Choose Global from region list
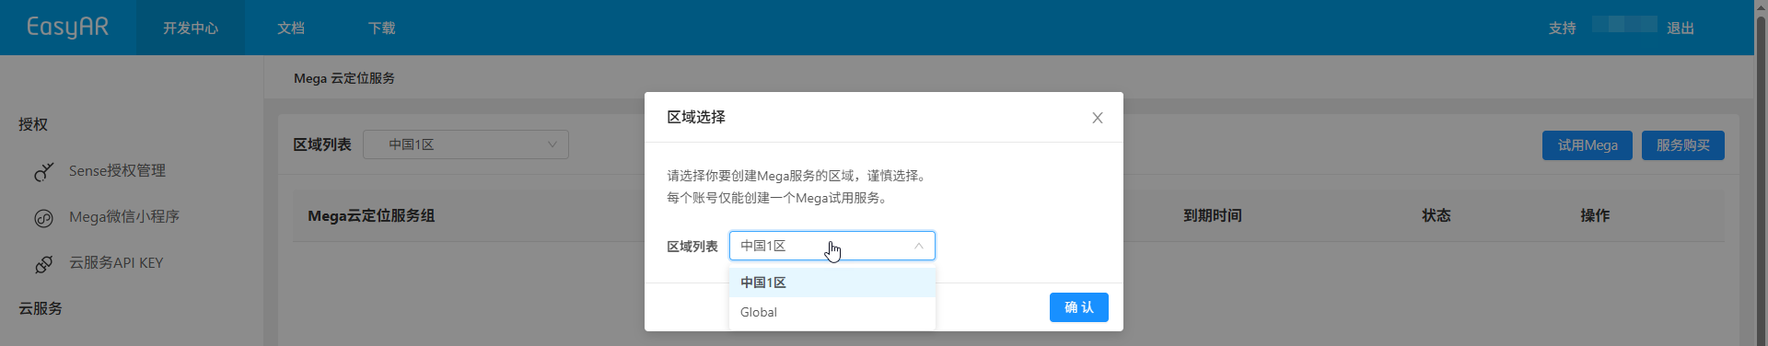 pos(832,312)
